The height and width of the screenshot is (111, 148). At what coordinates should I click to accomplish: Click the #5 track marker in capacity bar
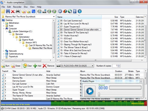82,102
